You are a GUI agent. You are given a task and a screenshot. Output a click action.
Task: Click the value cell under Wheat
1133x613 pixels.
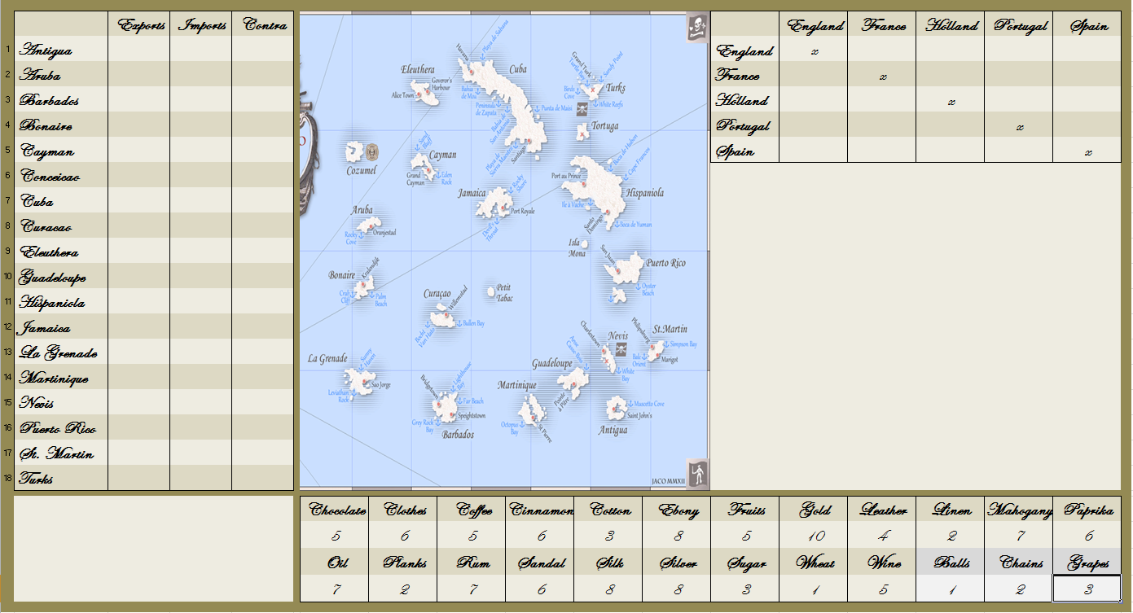point(814,589)
